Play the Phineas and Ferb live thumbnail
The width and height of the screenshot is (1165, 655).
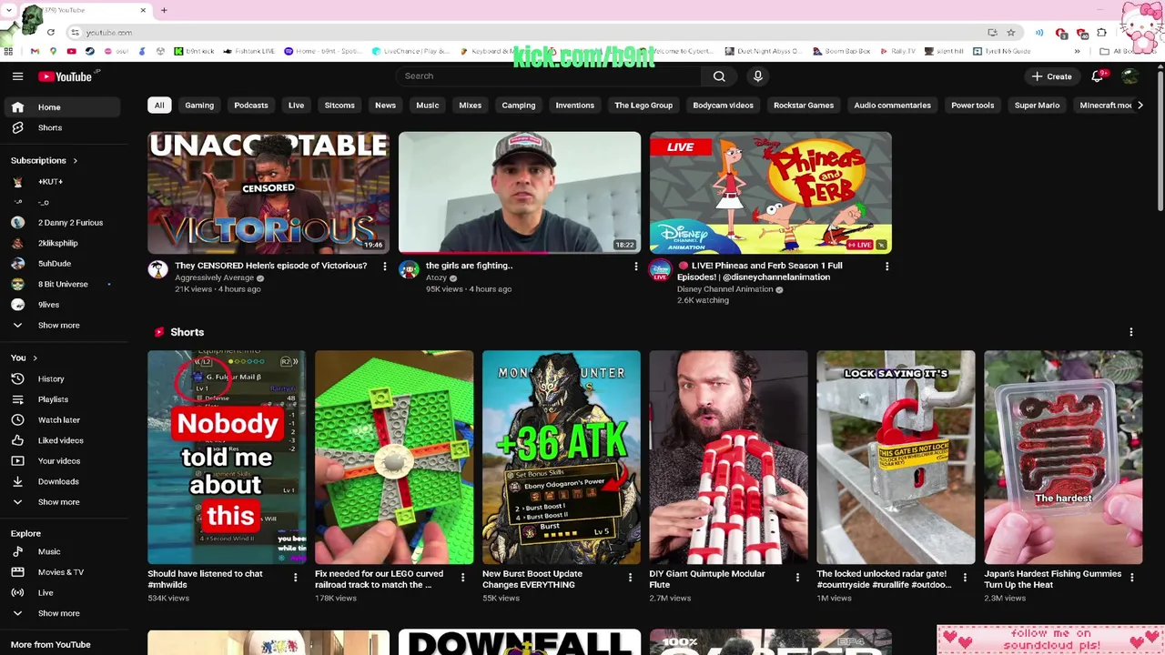(771, 193)
